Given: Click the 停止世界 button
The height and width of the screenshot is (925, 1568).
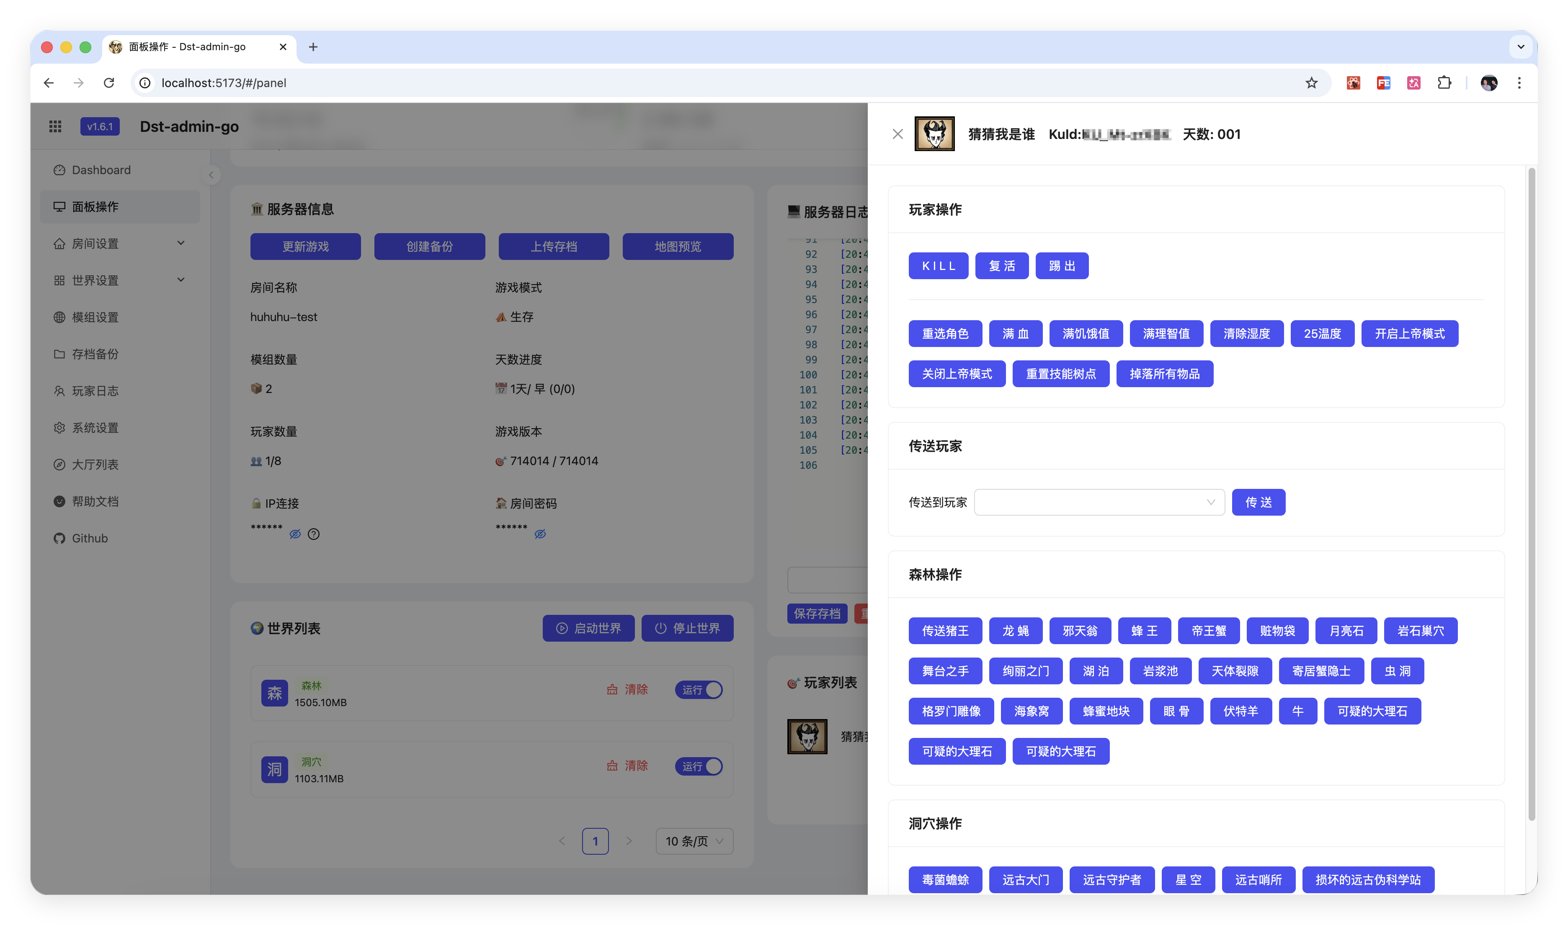Looking at the screenshot, I should pos(687,628).
